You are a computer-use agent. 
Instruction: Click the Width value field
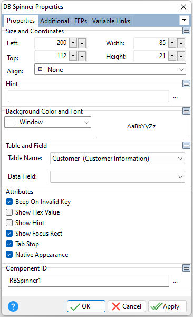151,43
